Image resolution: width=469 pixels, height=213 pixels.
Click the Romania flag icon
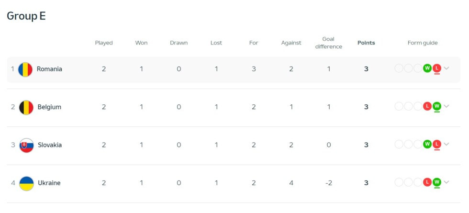click(25, 69)
